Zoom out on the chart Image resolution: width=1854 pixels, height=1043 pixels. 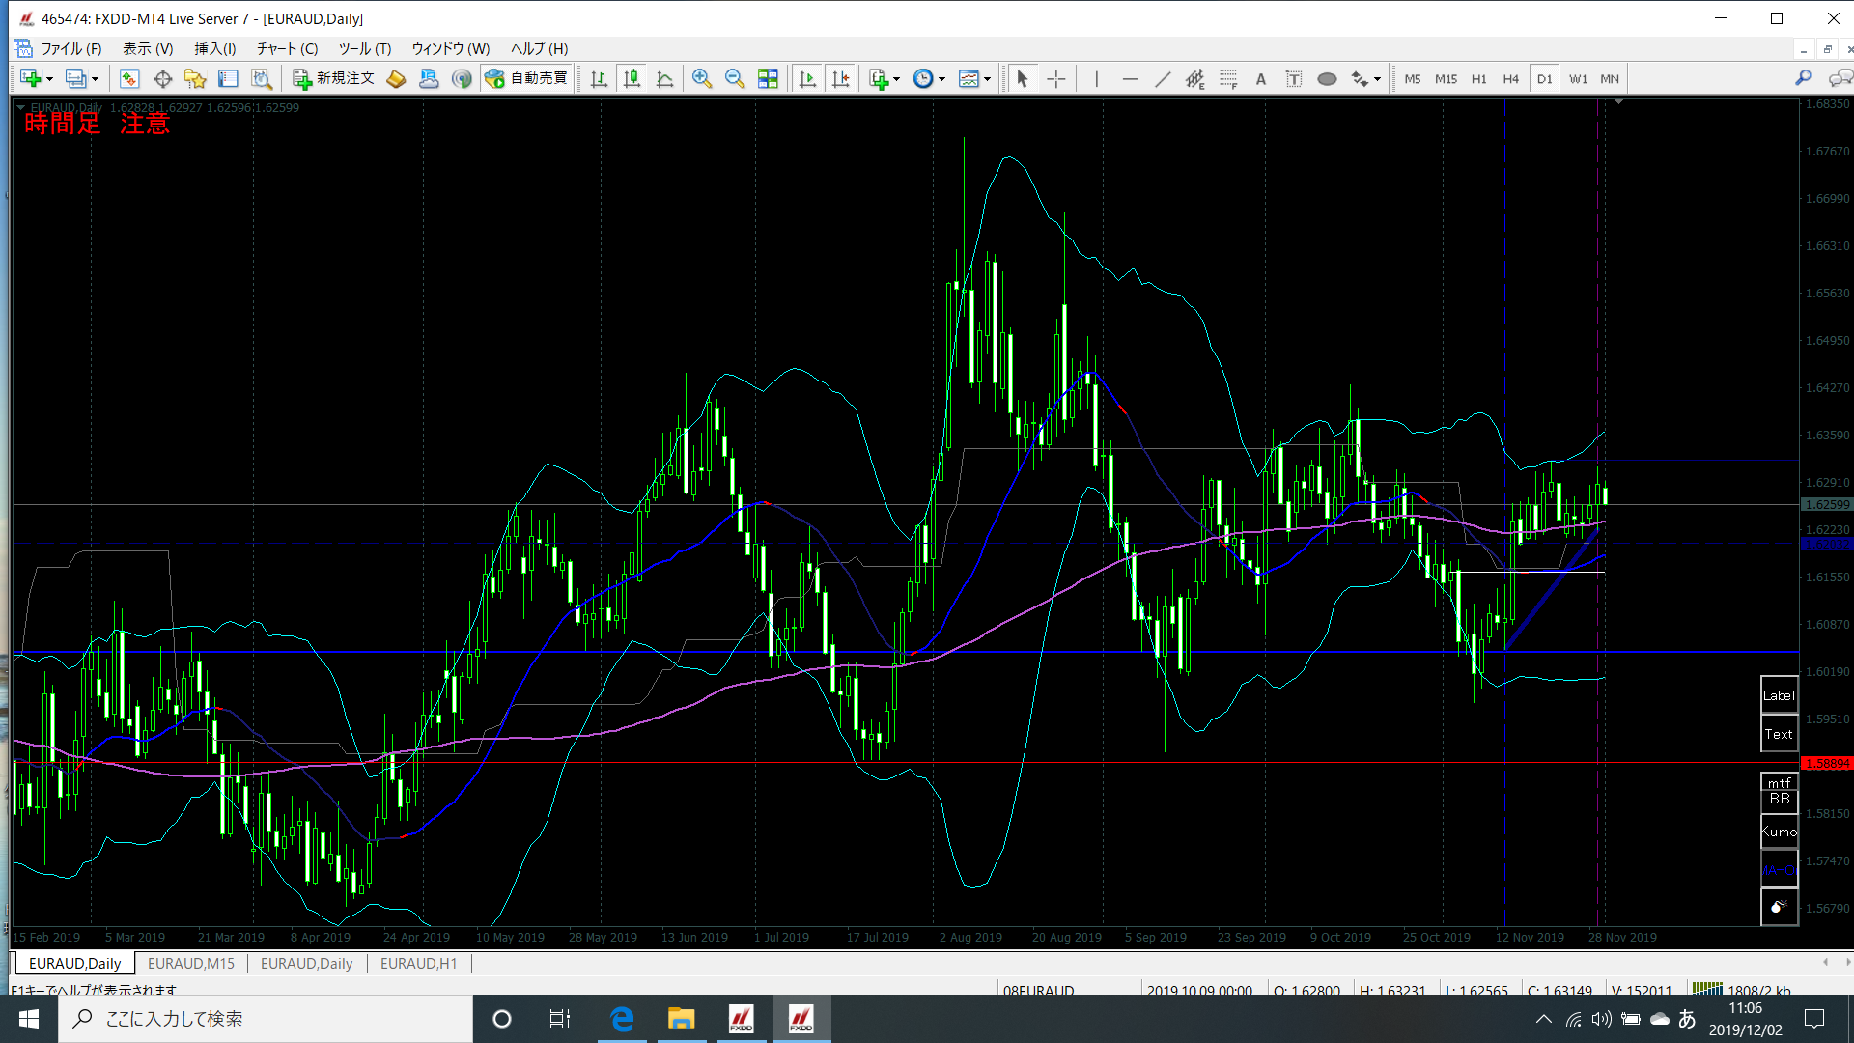(735, 79)
